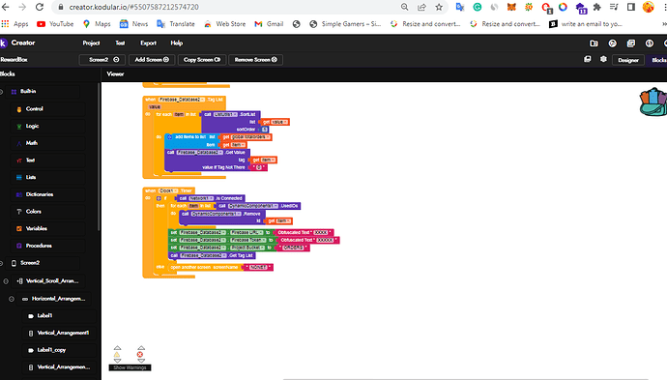Screen dimensions: 667x380
Task: Open the Project menu
Action: (x=91, y=43)
